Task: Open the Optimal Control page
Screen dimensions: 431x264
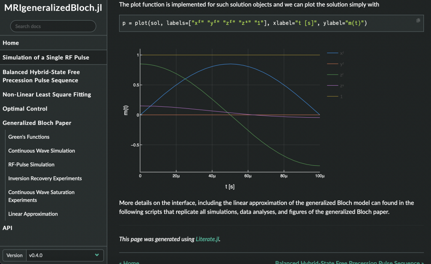Action: pyautogui.click(x=25, y=109)
